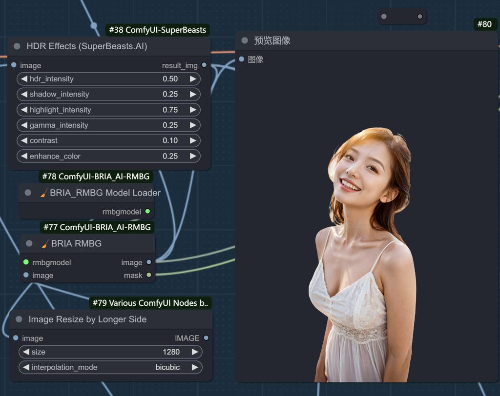Click the highlight_intensity slider field
500x396 pixels.
(108, 110)
